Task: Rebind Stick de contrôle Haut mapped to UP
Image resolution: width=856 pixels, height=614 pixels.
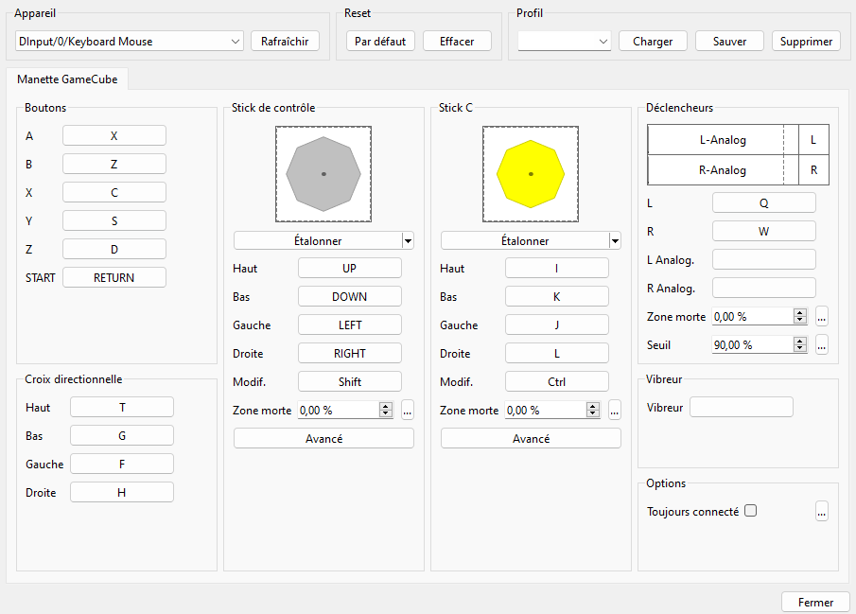Action: click(x=349, y=269)
